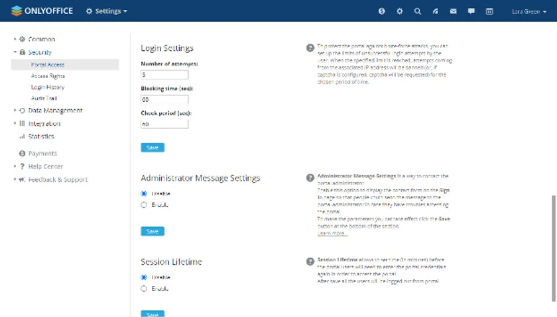Open the feed icon in header

coord(436,11)
